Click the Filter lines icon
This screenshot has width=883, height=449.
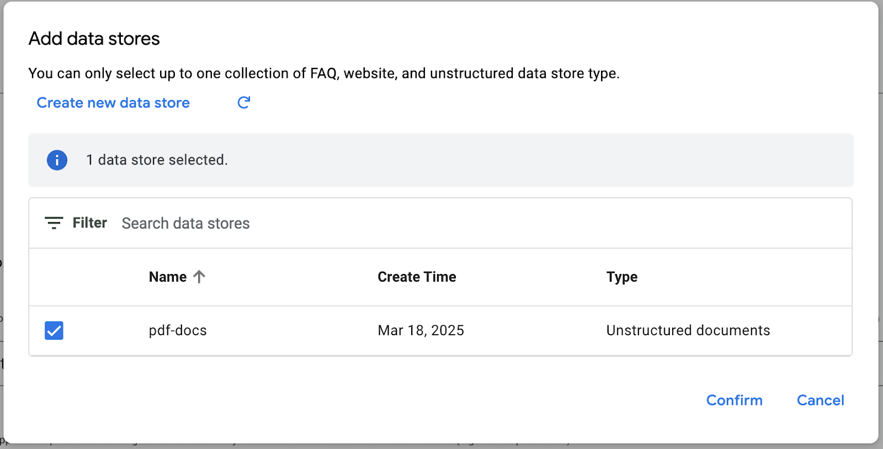[54, 223]
